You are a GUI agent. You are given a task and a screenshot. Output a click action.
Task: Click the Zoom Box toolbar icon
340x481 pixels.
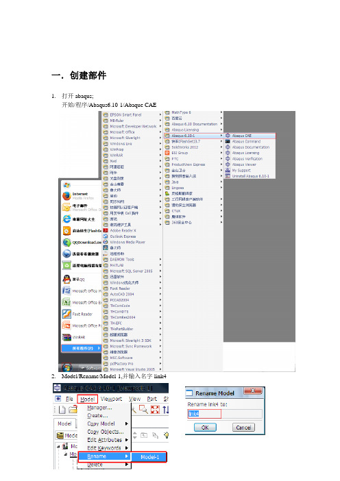143,409
